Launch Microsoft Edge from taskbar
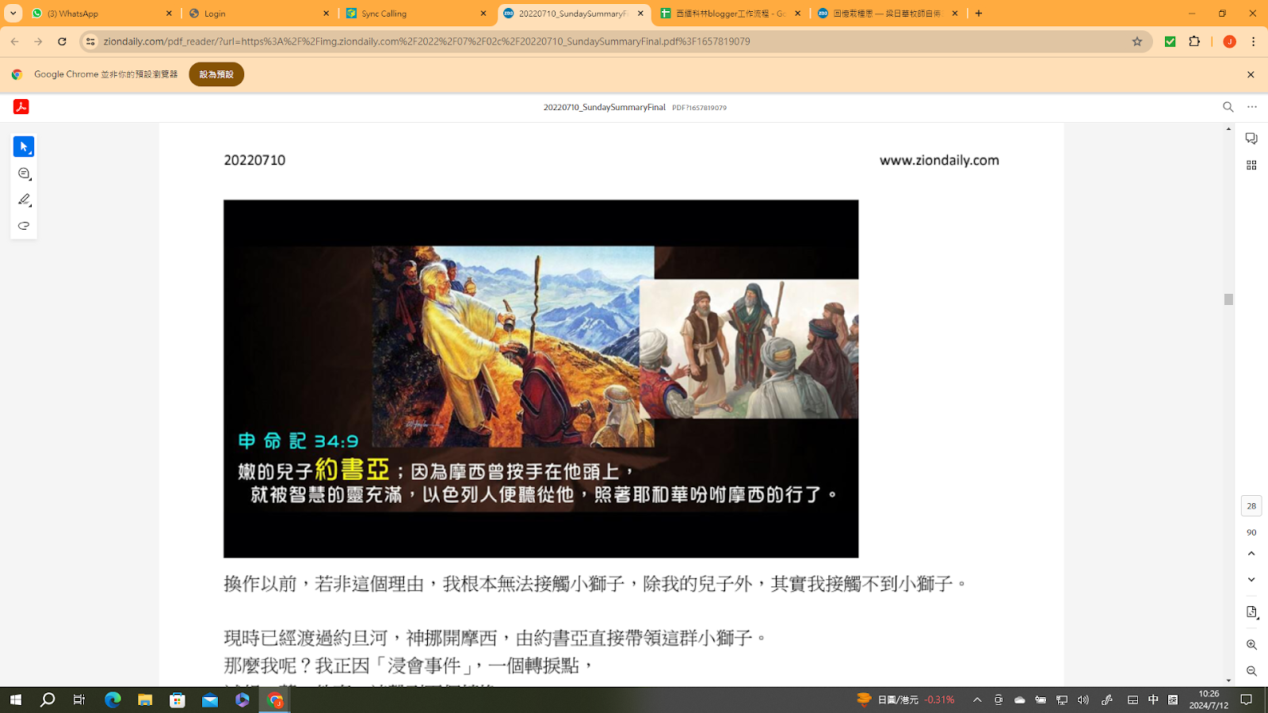The width and height of the screenshot is (1268, 713). click(113, 700)
